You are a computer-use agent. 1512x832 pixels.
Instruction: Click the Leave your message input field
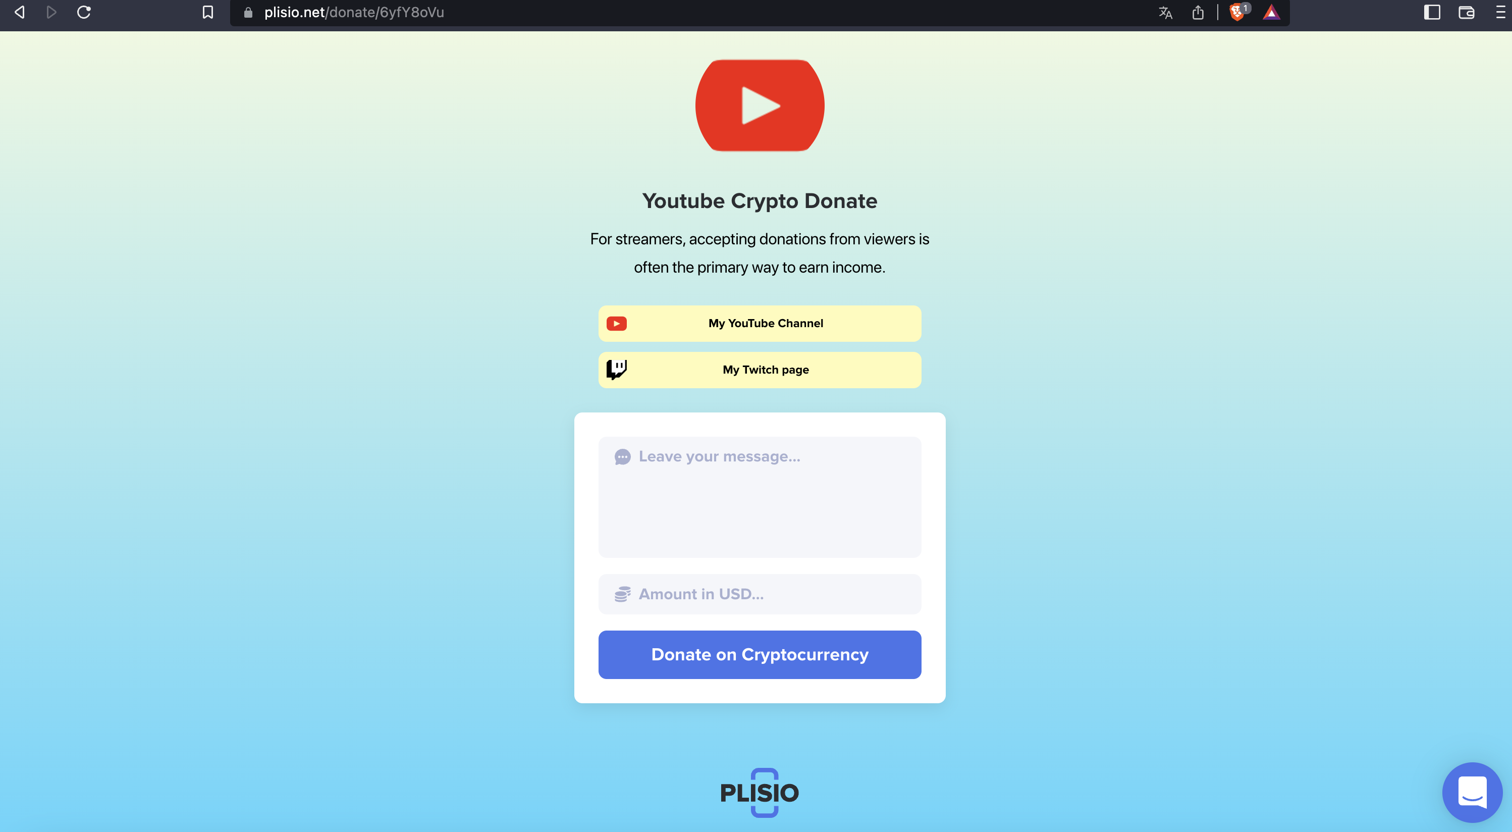click(760, 496)
